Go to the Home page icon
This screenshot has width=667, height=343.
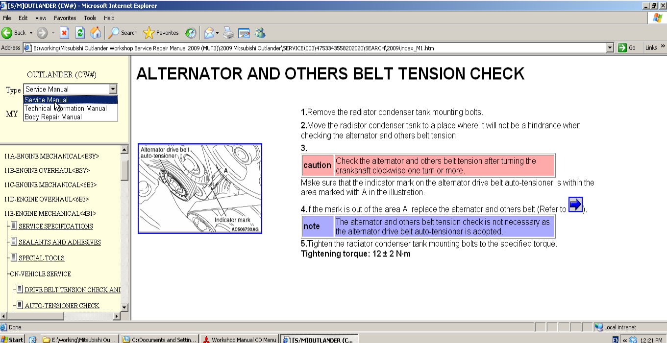click(x=96, y=33)
